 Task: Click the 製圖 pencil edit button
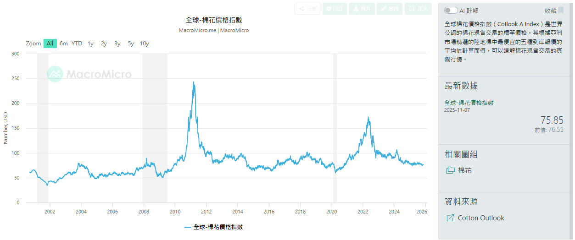click(x=389, y=9)
